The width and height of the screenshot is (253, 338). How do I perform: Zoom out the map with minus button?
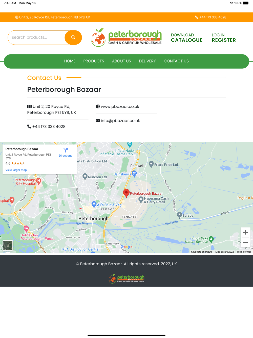pos(245,242)
